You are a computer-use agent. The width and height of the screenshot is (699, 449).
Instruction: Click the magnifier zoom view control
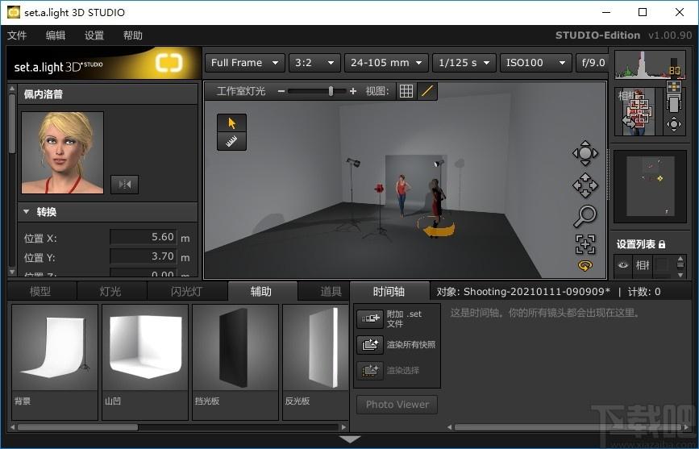(585, 216)
